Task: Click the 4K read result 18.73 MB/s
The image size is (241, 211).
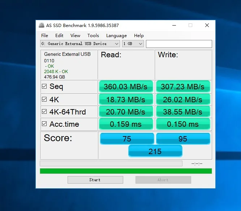Action: tap(126, 99)
